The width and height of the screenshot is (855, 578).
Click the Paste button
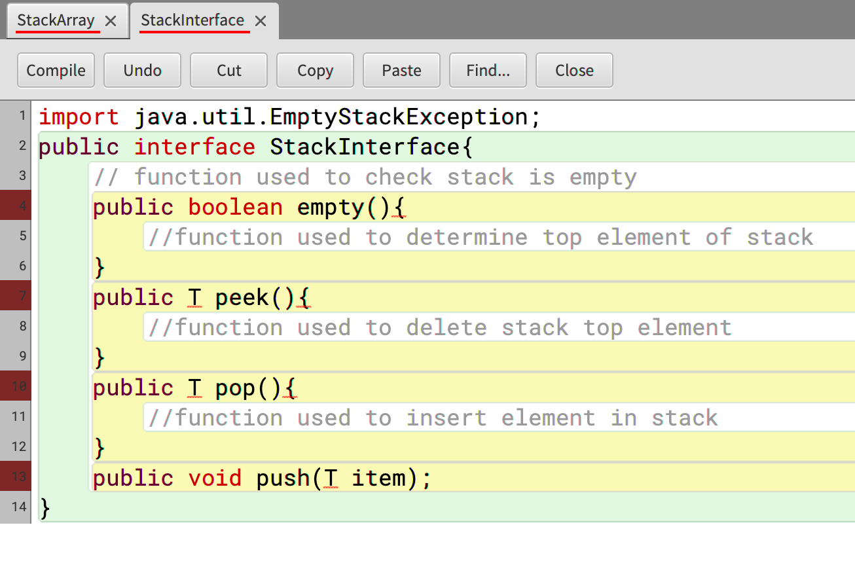pyautogui.click(x=401, y=70)
